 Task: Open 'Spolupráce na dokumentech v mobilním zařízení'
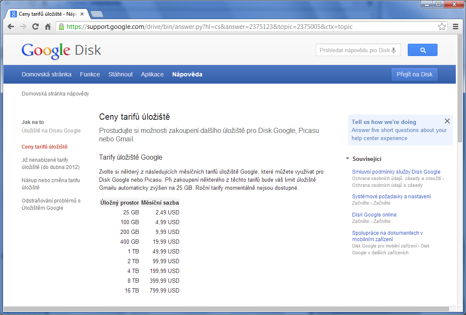pos(387,236)
